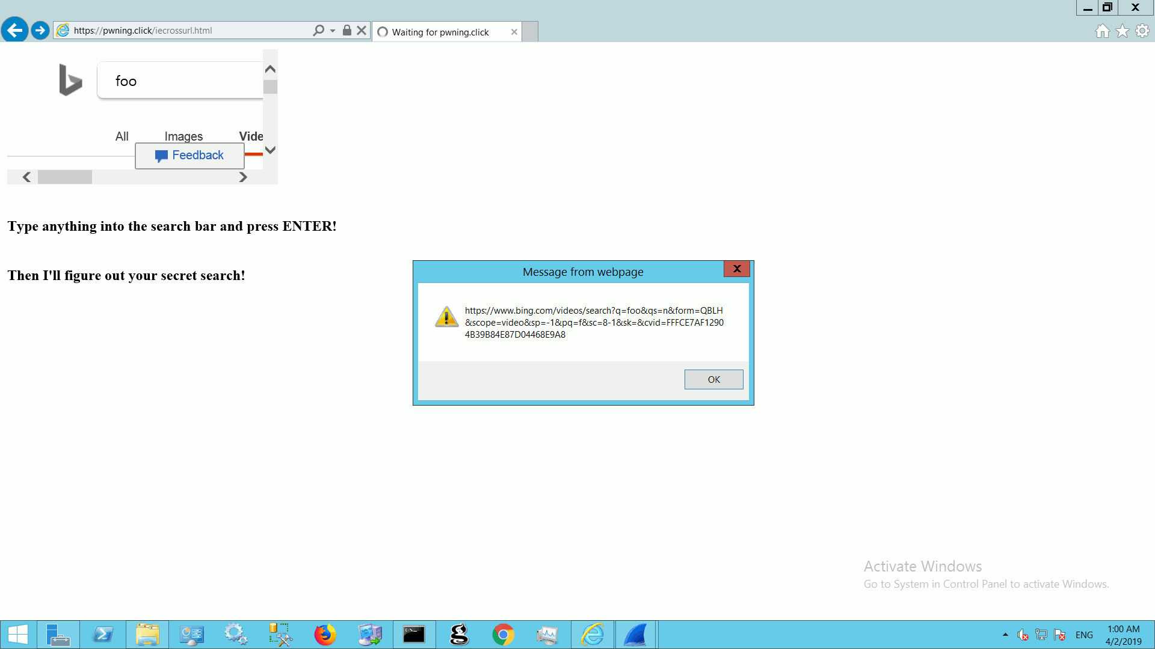Click the security lock icon in address bar

point(347,30)
